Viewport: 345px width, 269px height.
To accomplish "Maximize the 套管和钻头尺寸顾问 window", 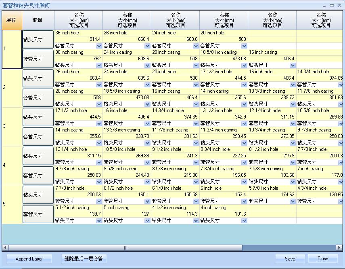I will point(332,5).
